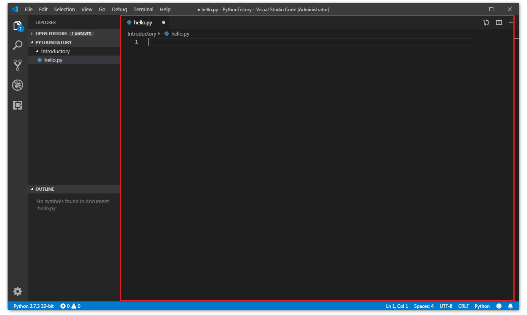527x315 pixels.
Task: Close the Visual Studio Code window
Action: tap(510, 9)
